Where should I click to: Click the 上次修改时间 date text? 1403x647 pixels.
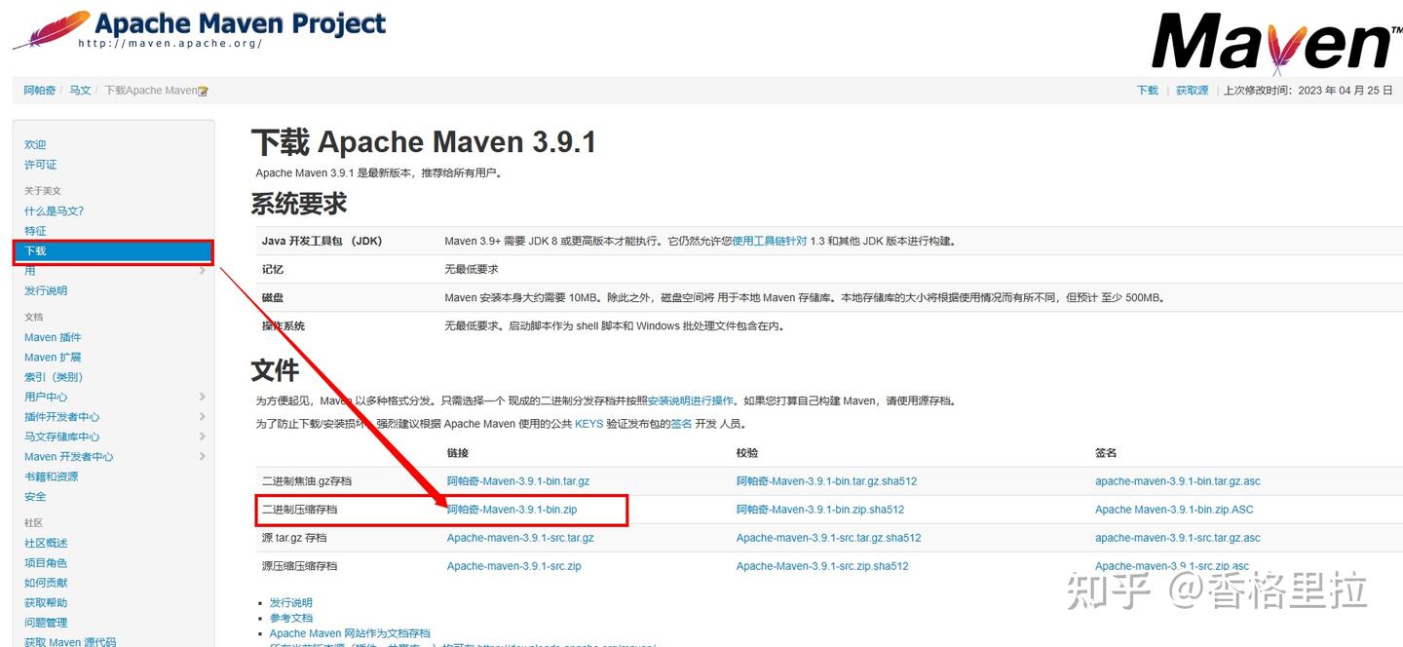coord(1308,91)
